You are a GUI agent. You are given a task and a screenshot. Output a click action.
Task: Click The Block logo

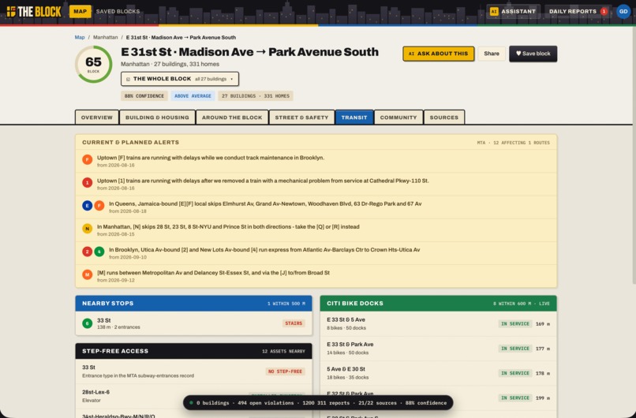(34, 11)
